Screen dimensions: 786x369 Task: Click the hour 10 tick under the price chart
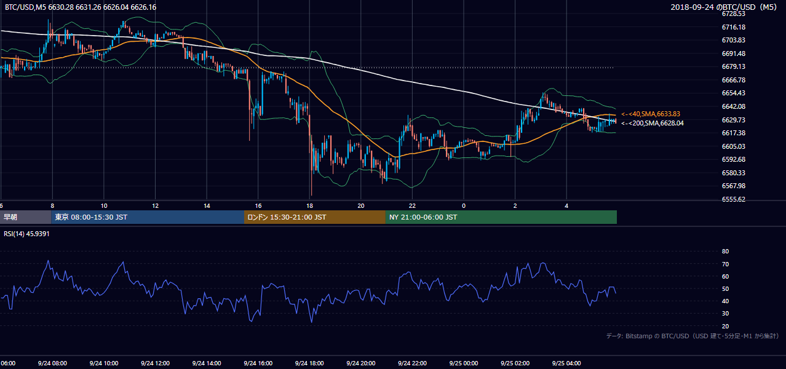[104, 205]
